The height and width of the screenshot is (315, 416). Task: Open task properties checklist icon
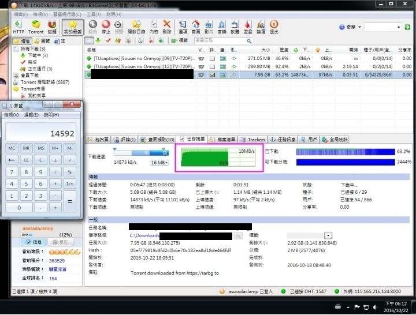point(154,27)
